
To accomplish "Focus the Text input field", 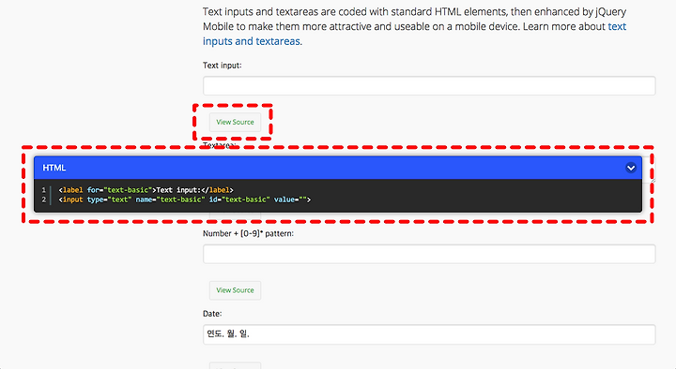I will tap(429, 85).
